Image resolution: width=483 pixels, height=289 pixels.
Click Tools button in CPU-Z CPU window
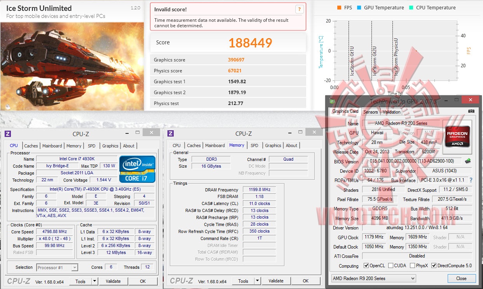tap(80, 281)
